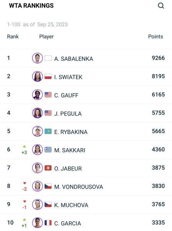172x231 pixels.
Task: Click the red -2 rank change indicator
Action: (25, 186)
